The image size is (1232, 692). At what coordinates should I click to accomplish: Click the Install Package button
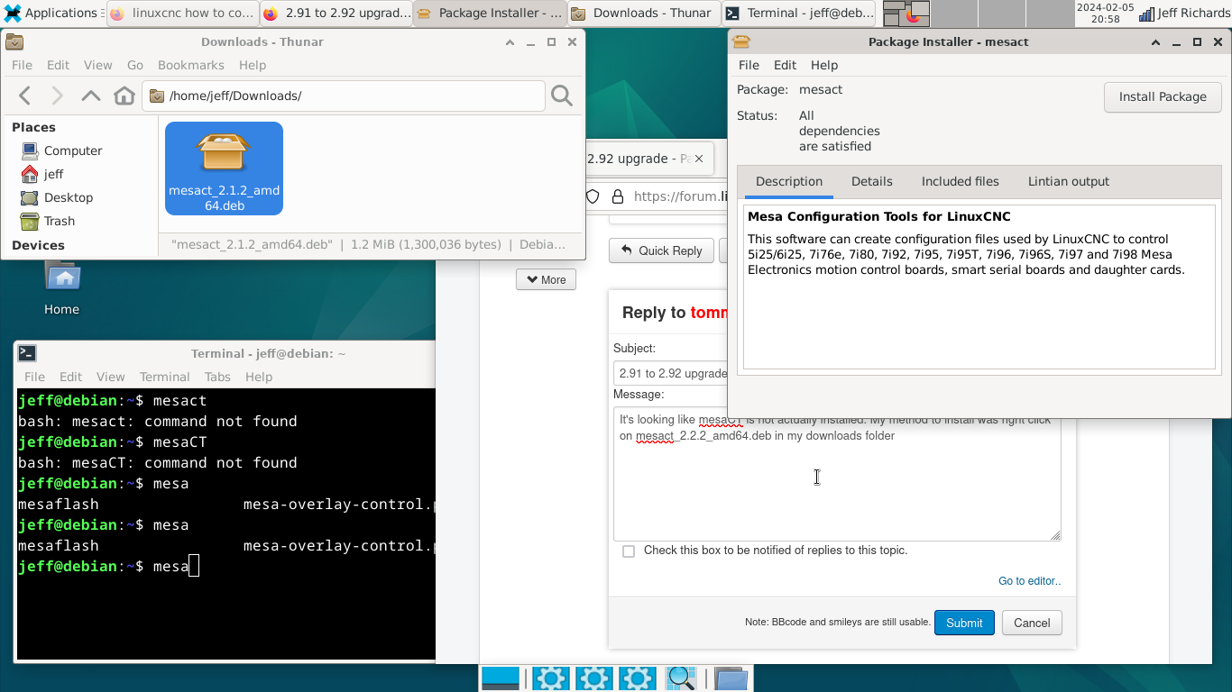(1163, 97)
